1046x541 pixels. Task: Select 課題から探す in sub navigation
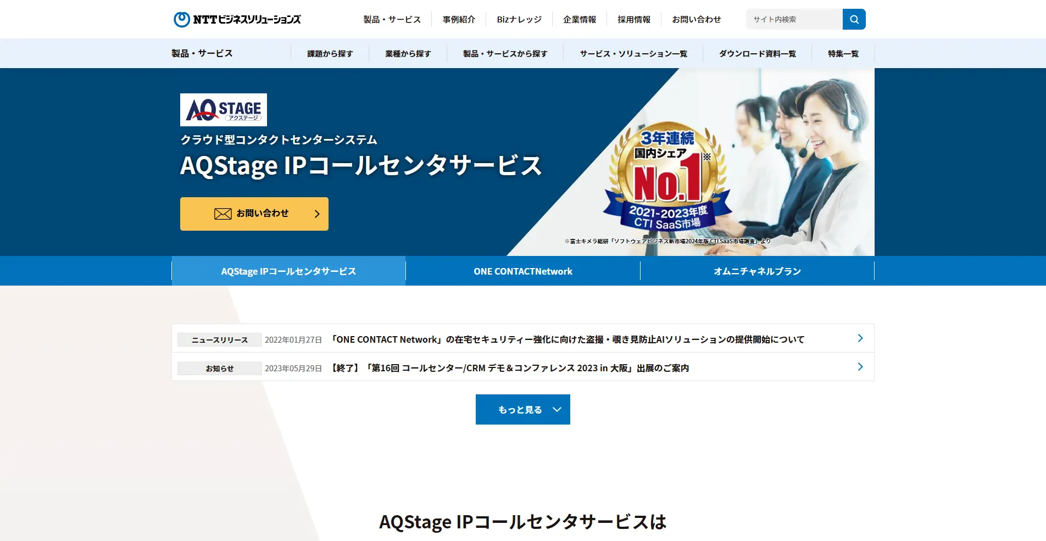click(x=330, y=53)
